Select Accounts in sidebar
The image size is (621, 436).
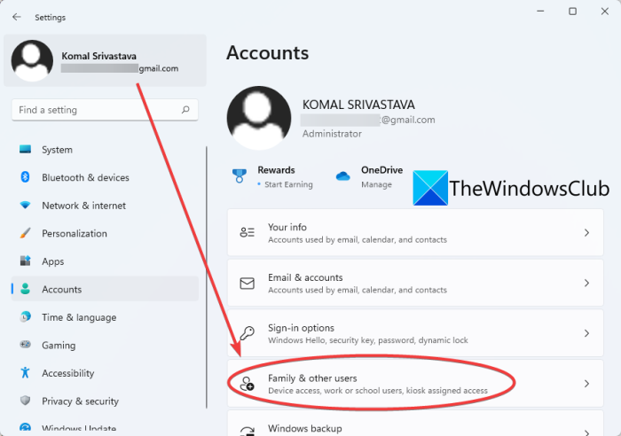point(105,289)
